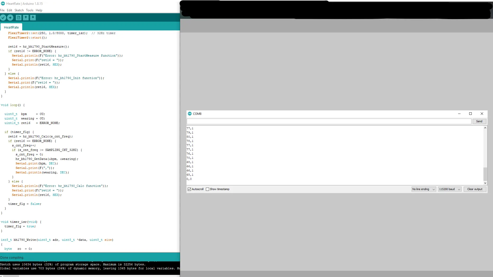Open the 115200 baud rate dropdown
This screenshot has width=493, height=277.
(x=449, y=189)
